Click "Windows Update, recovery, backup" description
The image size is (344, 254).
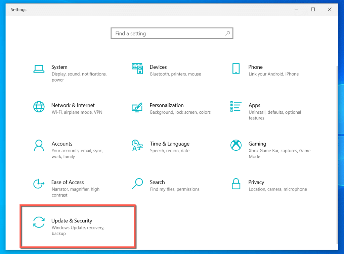pos(78,231)
